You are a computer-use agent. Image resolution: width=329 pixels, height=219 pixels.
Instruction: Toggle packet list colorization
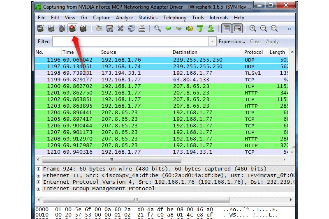tap(226, 28)
